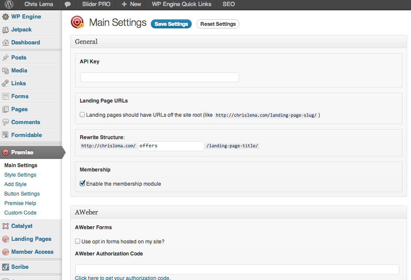Screen dimensions: 411x280
Task: Click the Dashboard home icon
Action: pyautogui.click(x=6, y=43)
